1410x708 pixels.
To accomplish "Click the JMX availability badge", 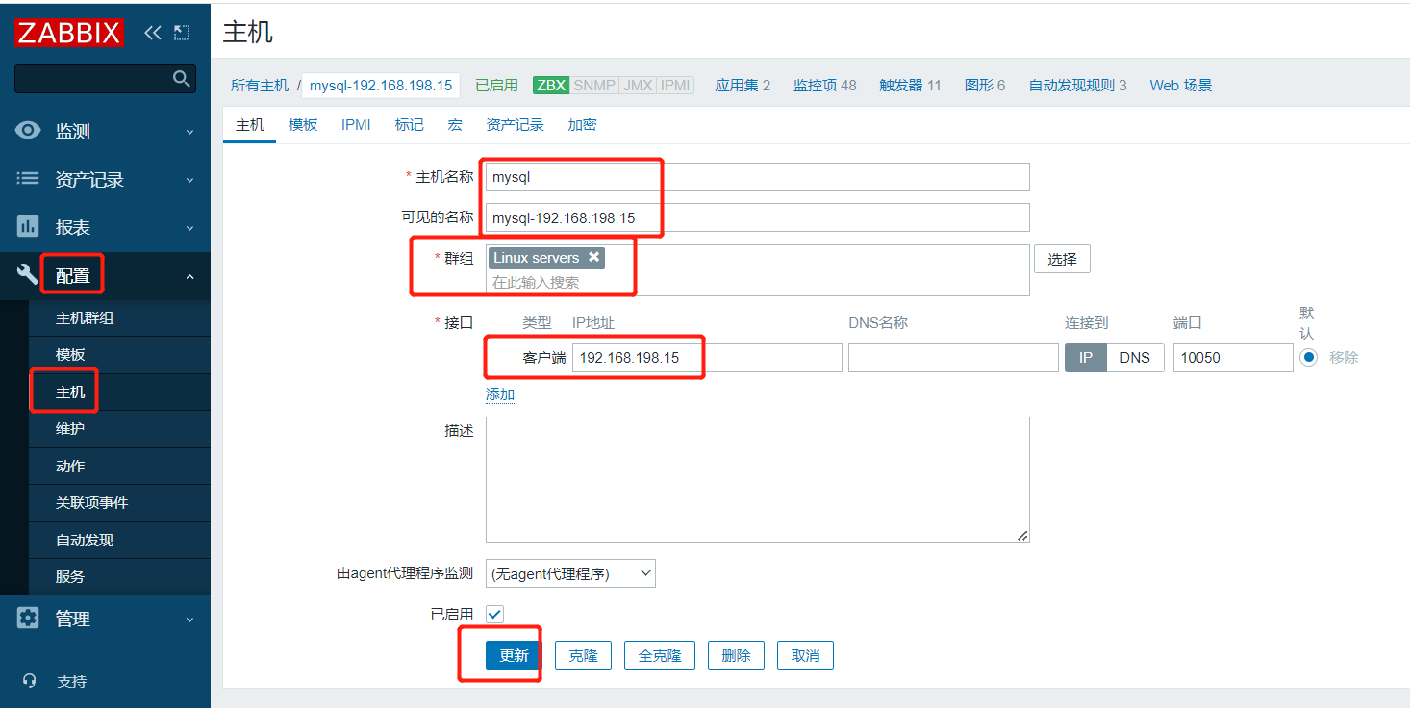I will click(x=638, y=85).
